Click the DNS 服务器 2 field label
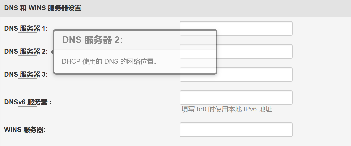 tap(26, 52)
